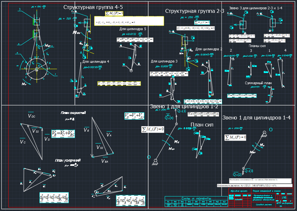Select the velocity label "VBA"

pyautogui.click(x=105, y=161)
